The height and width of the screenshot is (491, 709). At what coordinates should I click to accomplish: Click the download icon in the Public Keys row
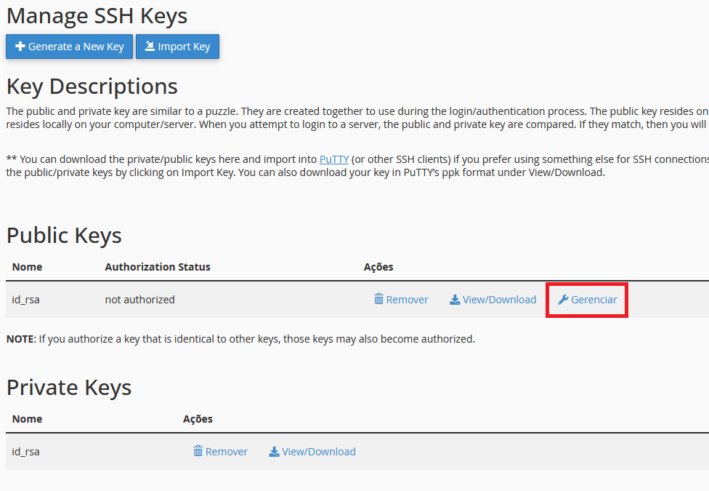pos(455,300)
